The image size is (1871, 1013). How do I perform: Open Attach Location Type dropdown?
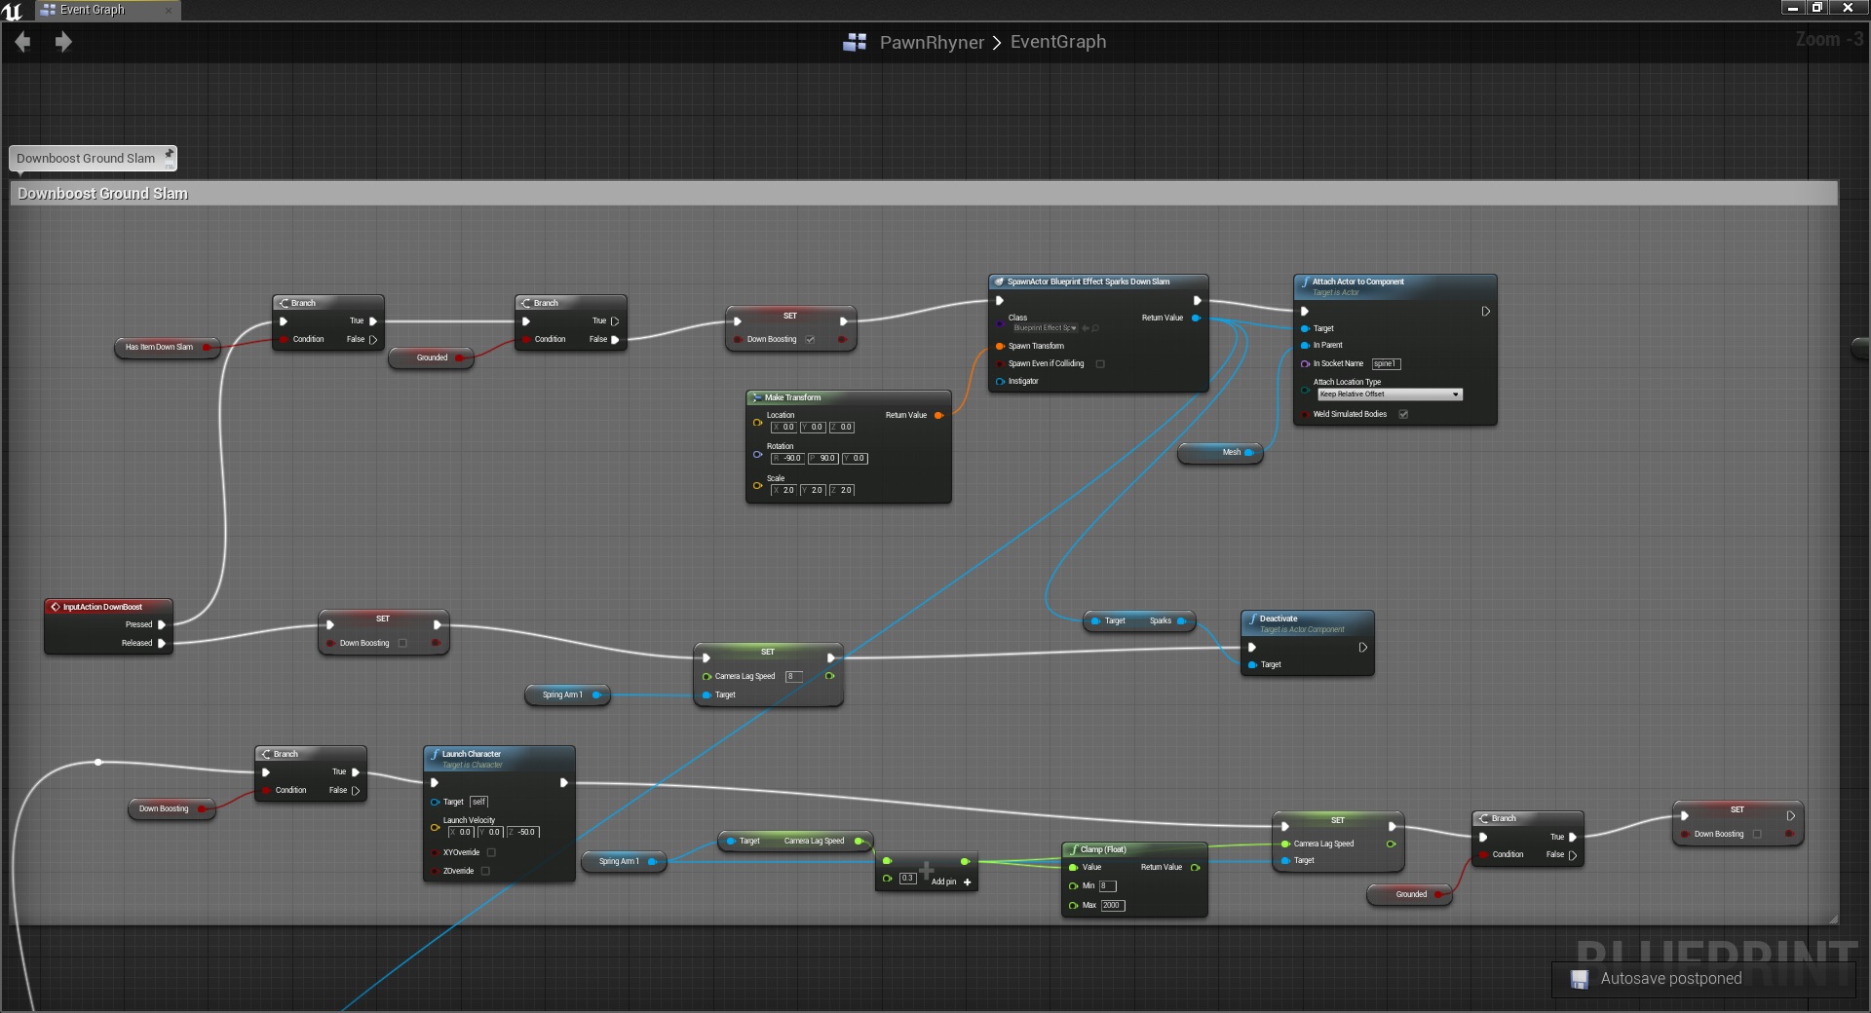1390,394
